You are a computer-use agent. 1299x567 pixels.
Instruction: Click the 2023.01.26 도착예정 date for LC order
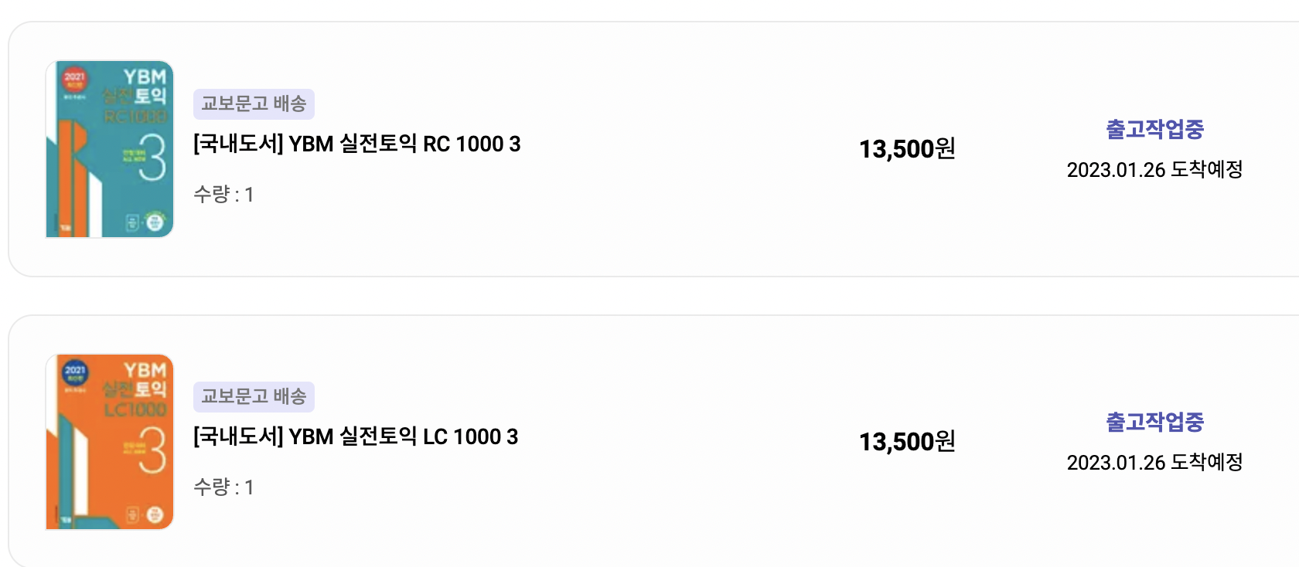click(1157, 463)
